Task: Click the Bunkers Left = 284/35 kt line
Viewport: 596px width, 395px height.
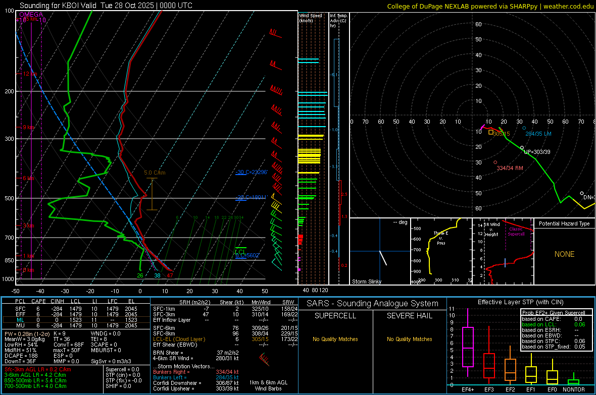Action: 196,377
